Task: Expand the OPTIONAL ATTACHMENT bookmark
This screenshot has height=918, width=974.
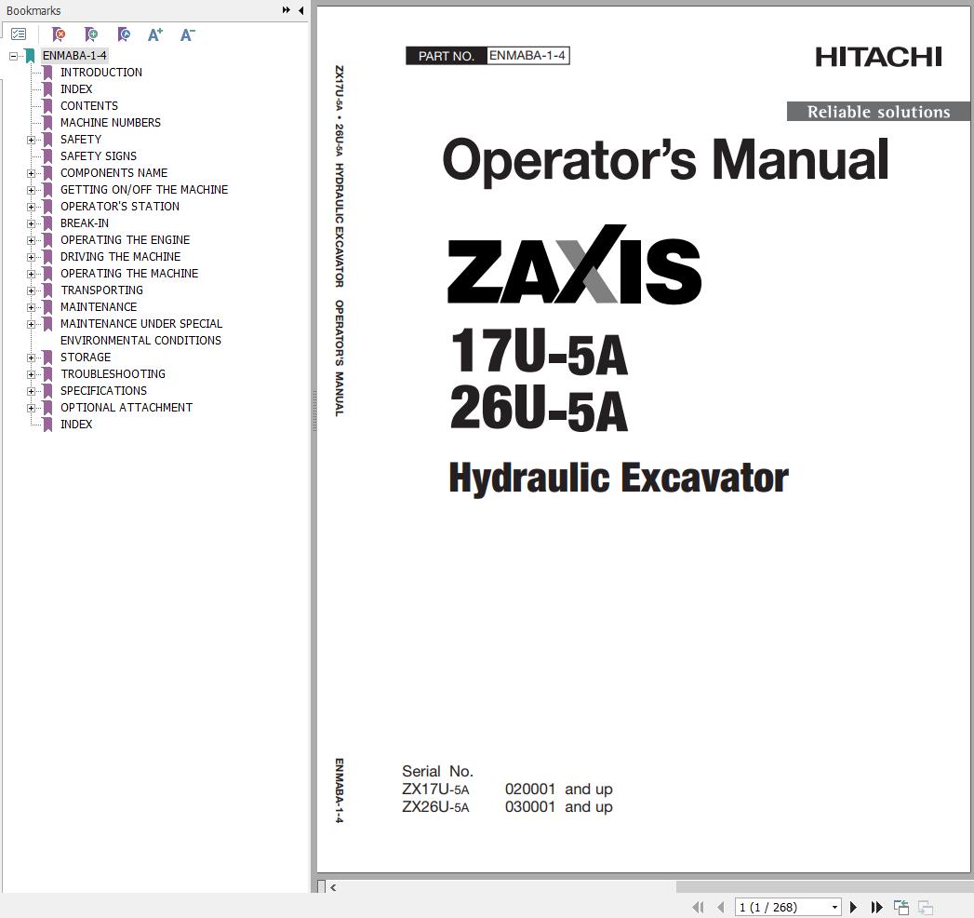Action: point(31,409)
